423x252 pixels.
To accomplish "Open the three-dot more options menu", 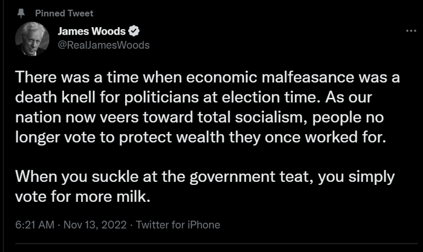I will click(x=410, y=30).
